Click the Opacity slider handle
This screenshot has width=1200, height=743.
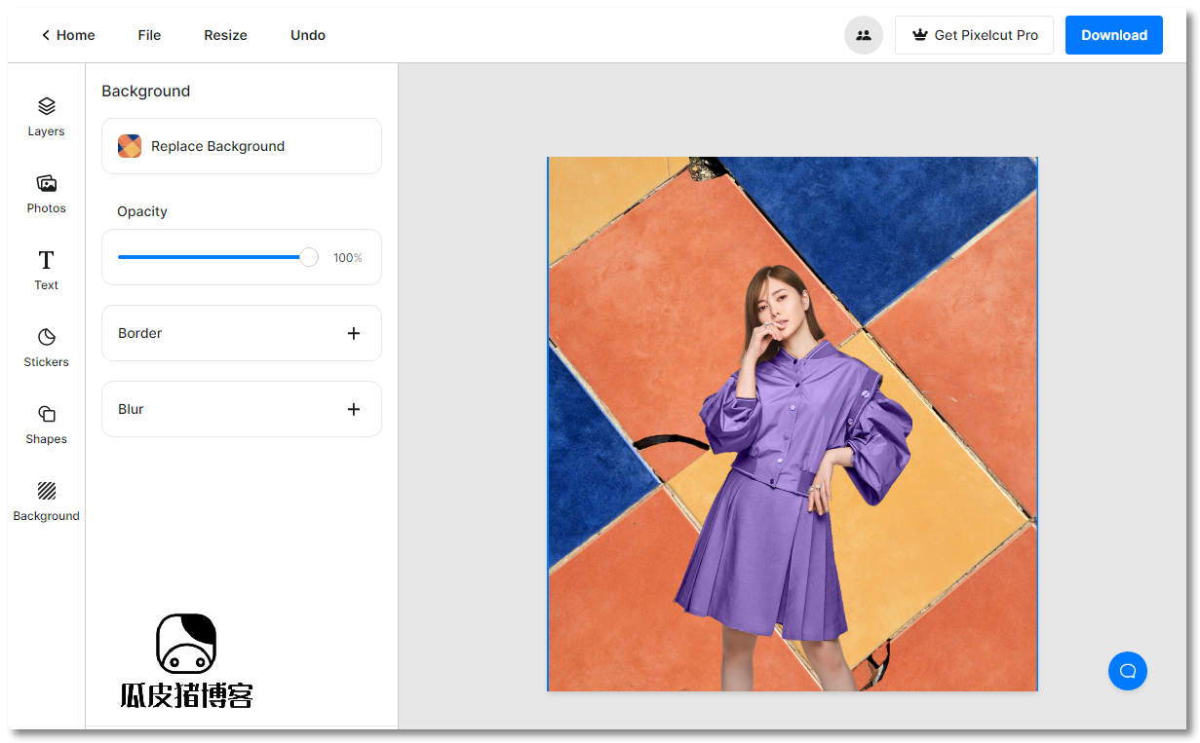(x=309, y=257)
